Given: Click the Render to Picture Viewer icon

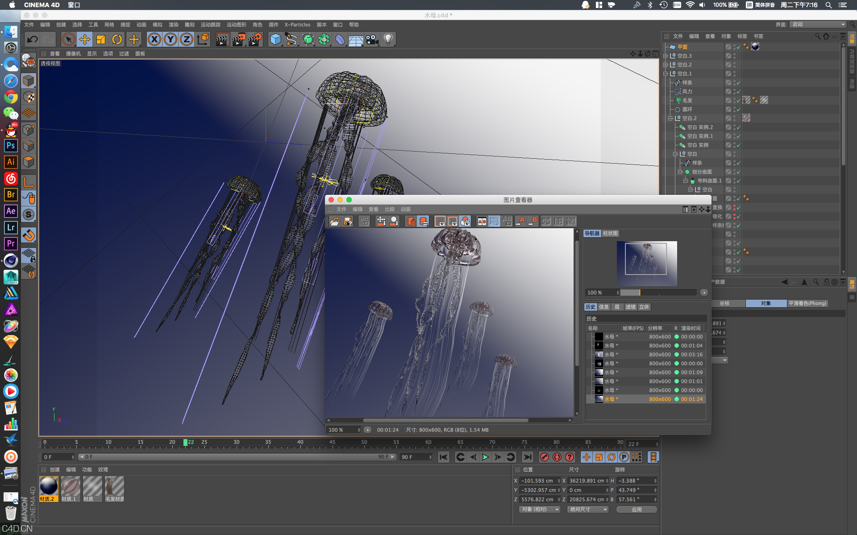Looking at the screenshot, I should click(x=238, y=39).
